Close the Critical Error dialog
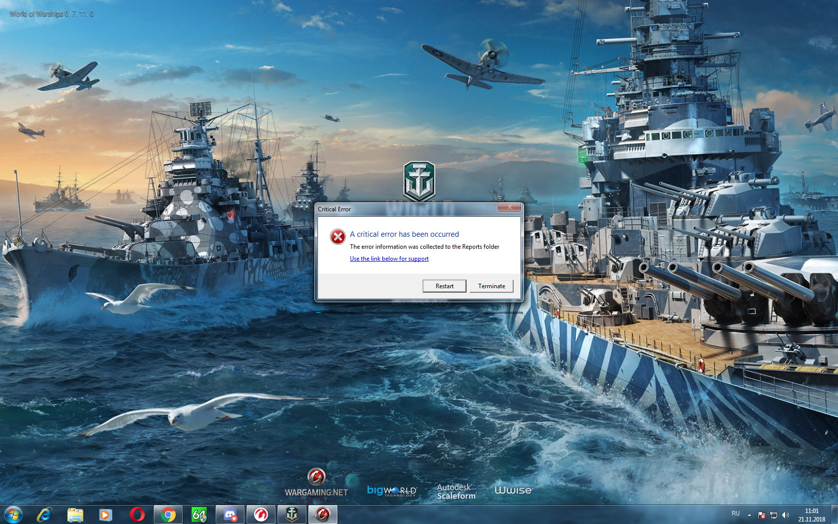Image resolution: width=838 pixels, height=524 pixels. click(x=509, y=207)
